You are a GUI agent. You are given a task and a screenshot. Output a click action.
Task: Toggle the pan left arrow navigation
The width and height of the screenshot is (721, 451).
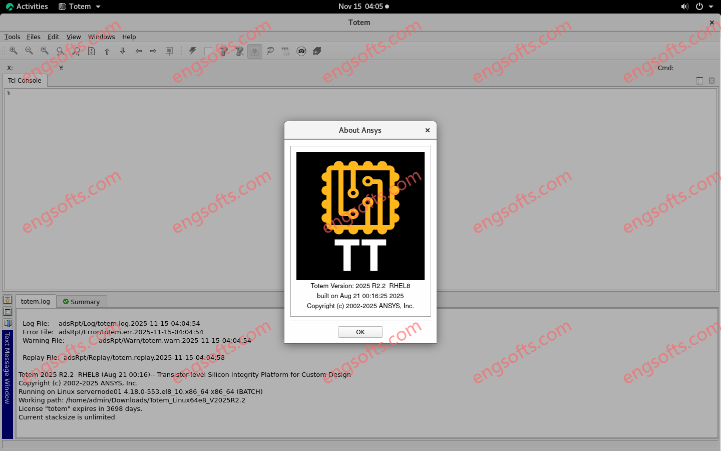point(139,51)
